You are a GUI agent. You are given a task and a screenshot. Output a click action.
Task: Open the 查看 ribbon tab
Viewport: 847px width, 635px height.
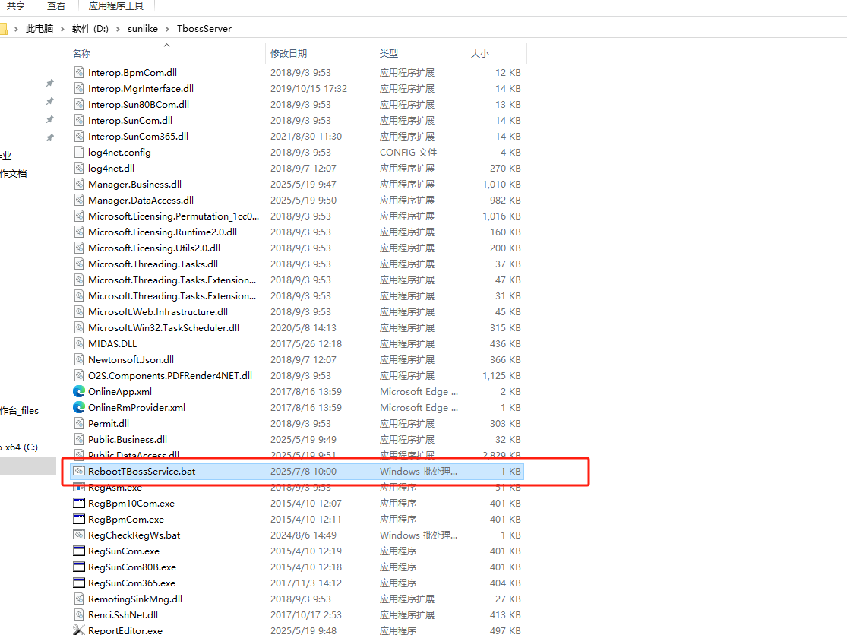pos(56,6)
